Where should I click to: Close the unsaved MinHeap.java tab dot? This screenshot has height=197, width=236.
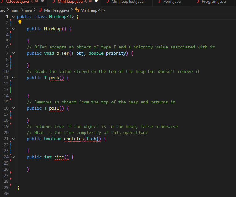tap(96, 1)
